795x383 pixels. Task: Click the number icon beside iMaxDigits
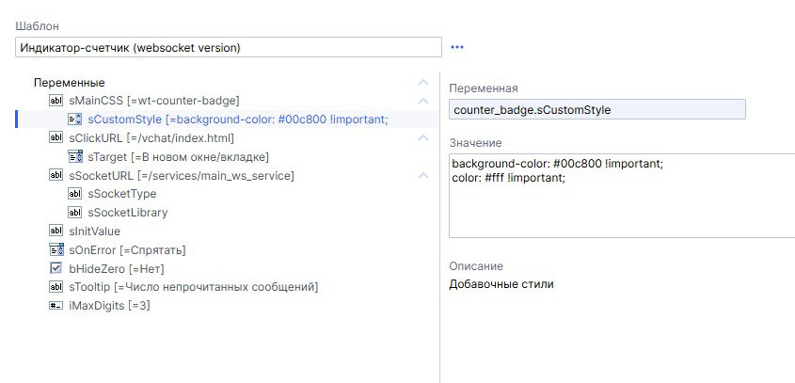[x=56, y=306]
